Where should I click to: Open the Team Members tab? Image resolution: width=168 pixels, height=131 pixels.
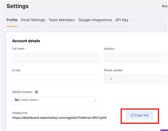(62, 20)
